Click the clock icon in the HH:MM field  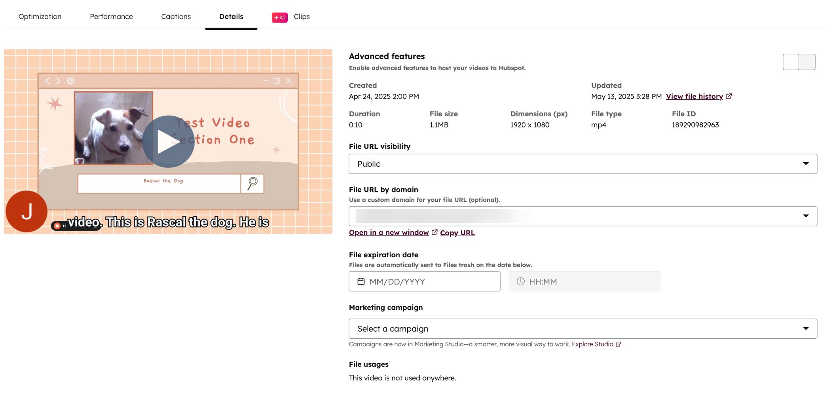coord(521,281)
